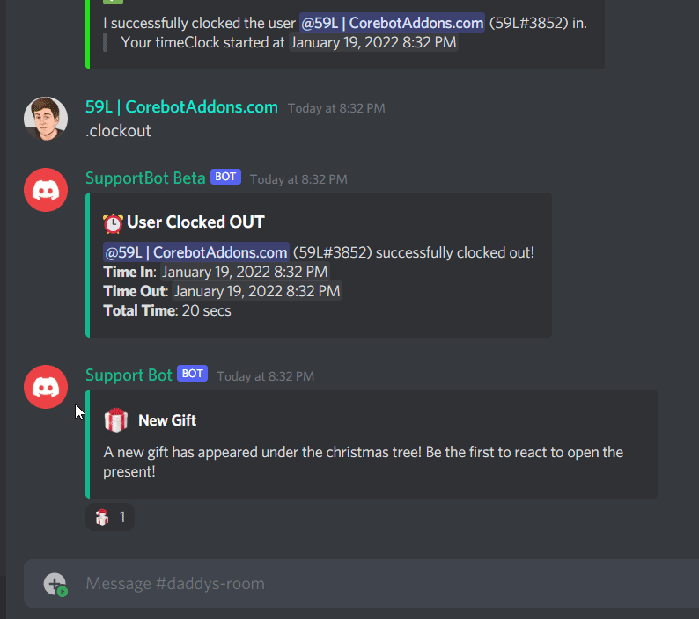This screenshot has height=619, width=699.
Task: Click the alarm clock emoji in embed
Action: click(113, 223)
